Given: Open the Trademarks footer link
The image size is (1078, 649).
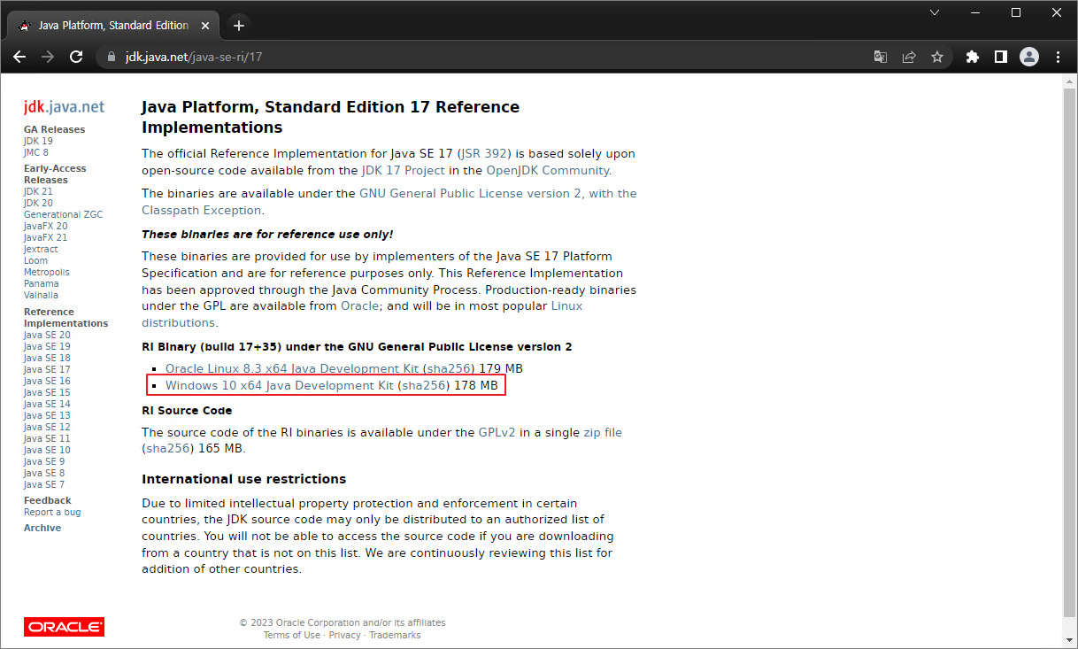Looking at the screenshot, I should coord(395,635).
